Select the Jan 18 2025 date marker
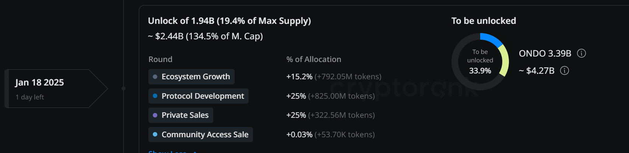 (x=39, y=83)
